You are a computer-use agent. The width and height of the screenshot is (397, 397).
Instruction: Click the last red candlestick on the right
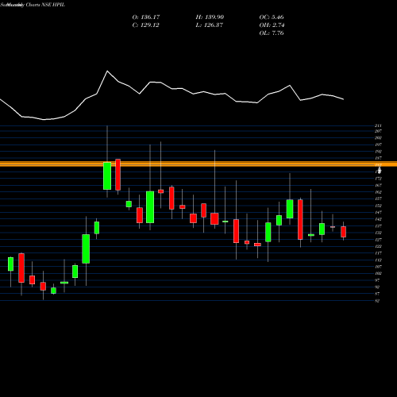pyautogui.click(x=344, y=232)
